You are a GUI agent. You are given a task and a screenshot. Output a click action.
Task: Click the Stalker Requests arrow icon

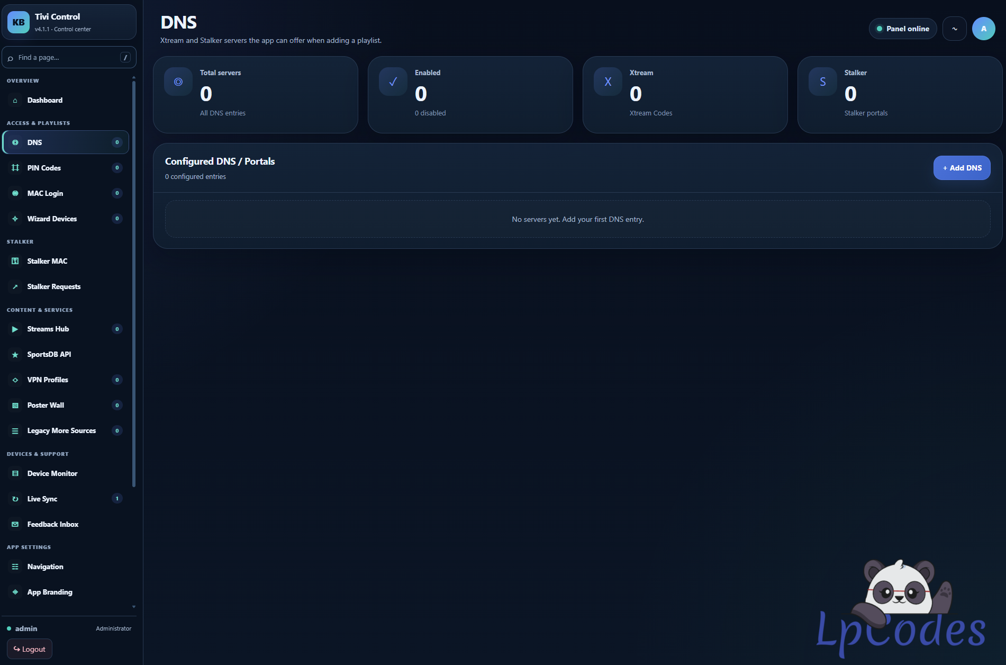15,286
